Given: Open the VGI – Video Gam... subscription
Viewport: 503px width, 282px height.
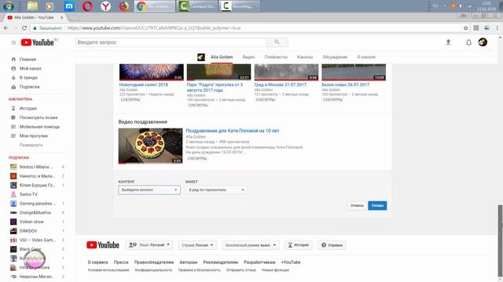Looking at the screenshot, I should point(37,240).
